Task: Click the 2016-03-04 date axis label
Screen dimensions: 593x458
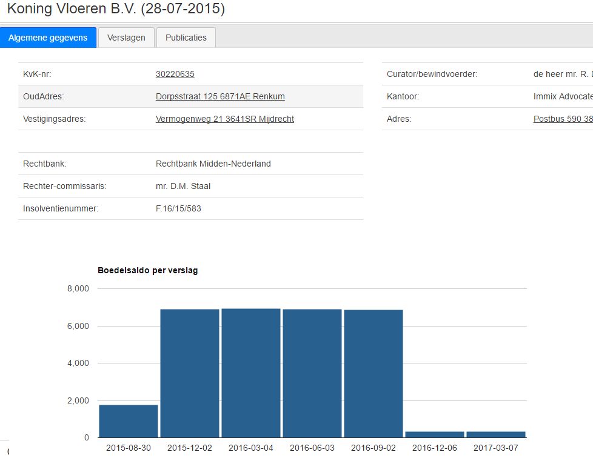Action: click(251, 448)
